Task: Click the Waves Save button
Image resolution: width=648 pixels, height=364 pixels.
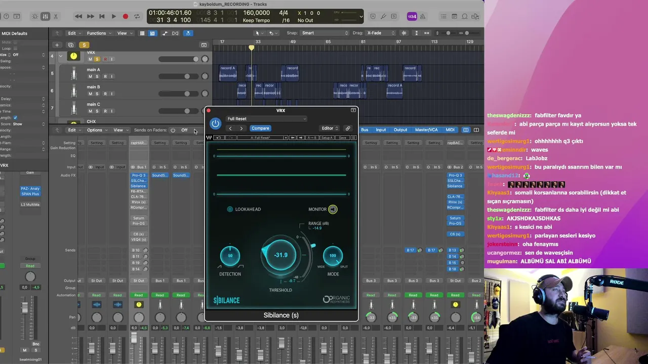Action: click(343, 138)
